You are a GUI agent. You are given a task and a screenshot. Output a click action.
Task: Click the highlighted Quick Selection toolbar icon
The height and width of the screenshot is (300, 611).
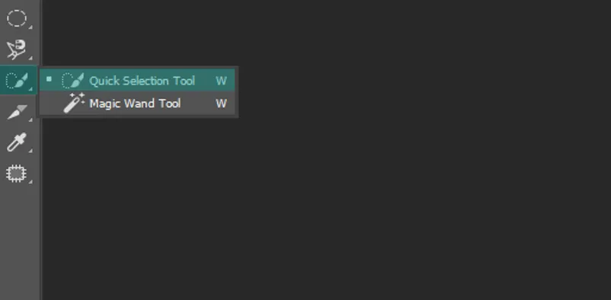[x=18, y=80]
